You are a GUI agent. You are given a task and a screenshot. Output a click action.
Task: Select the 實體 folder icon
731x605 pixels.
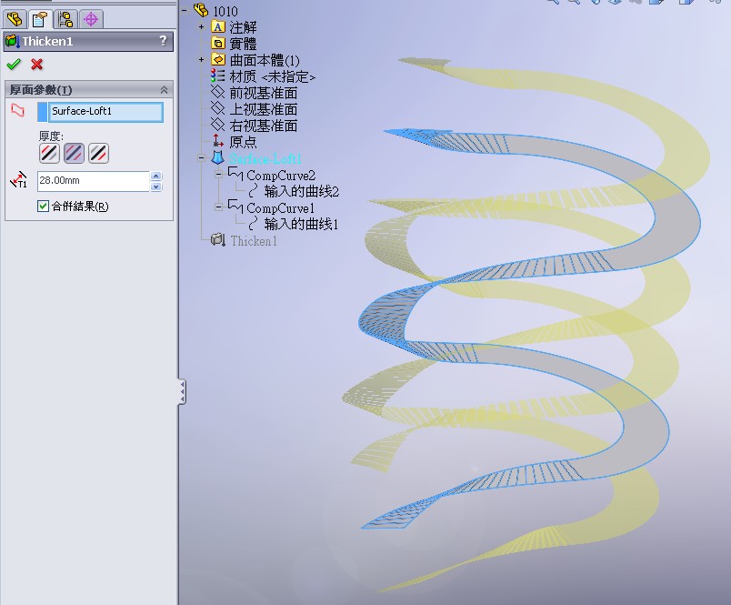click(x=217, y=44)
